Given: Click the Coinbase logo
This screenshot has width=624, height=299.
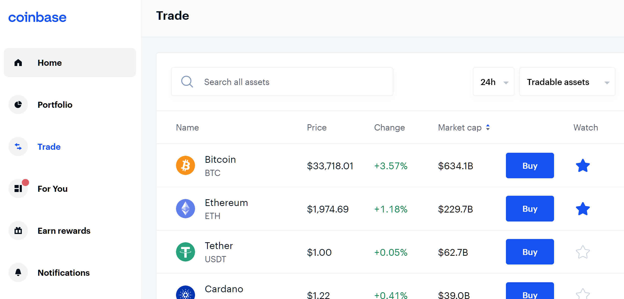Looking at the screenshot, I should tap(37, 17).
